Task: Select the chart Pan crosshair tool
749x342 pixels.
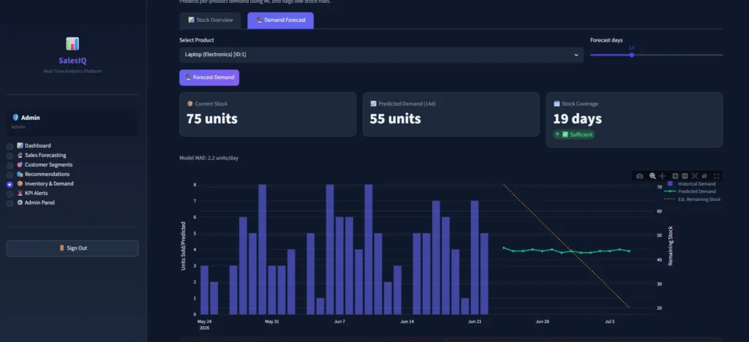Action: (x=662, y=176)
